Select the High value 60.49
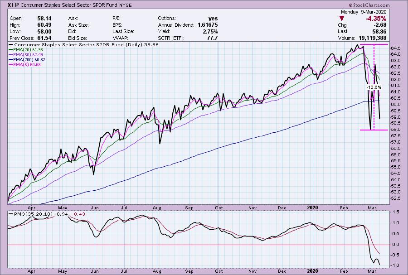This screenshot has width=408, height=275. click(44, 25)
